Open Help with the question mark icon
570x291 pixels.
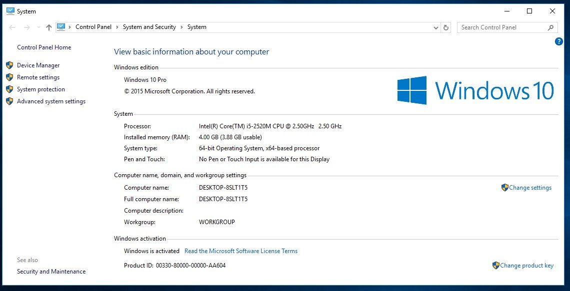tap(558, 42)
